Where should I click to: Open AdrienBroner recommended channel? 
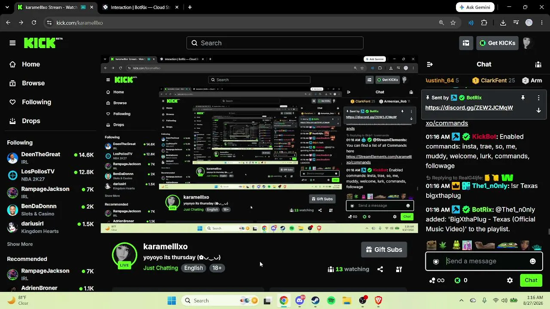[x=50, y=288]
